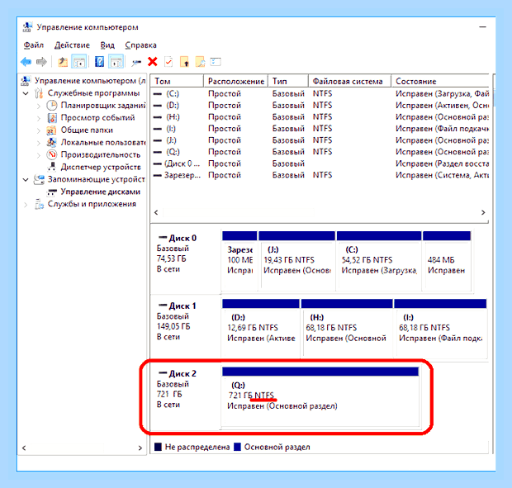This screenshot has height=488, width=512.
Task: Click the Запоминающие устройства icon
Action: (x=39, y=179)
